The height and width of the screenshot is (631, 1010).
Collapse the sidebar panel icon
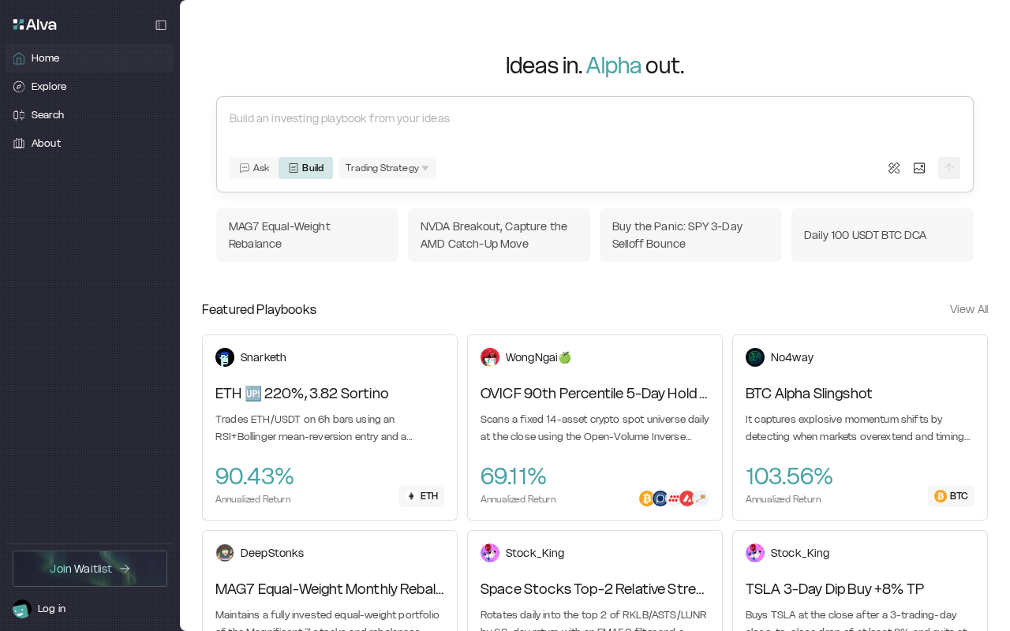[161, 25]
